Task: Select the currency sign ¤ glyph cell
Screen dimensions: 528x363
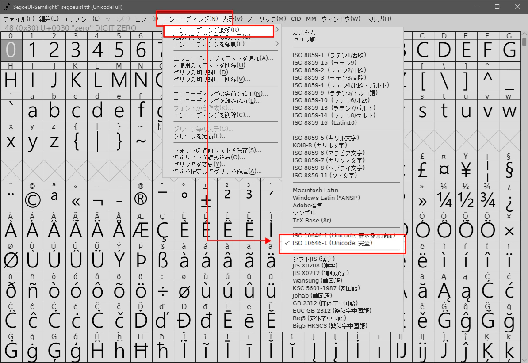Action: [444, 170]
